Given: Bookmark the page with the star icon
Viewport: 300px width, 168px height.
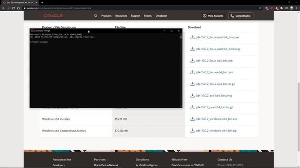Looking at the screenshot, I should click(x=260, y=8).
